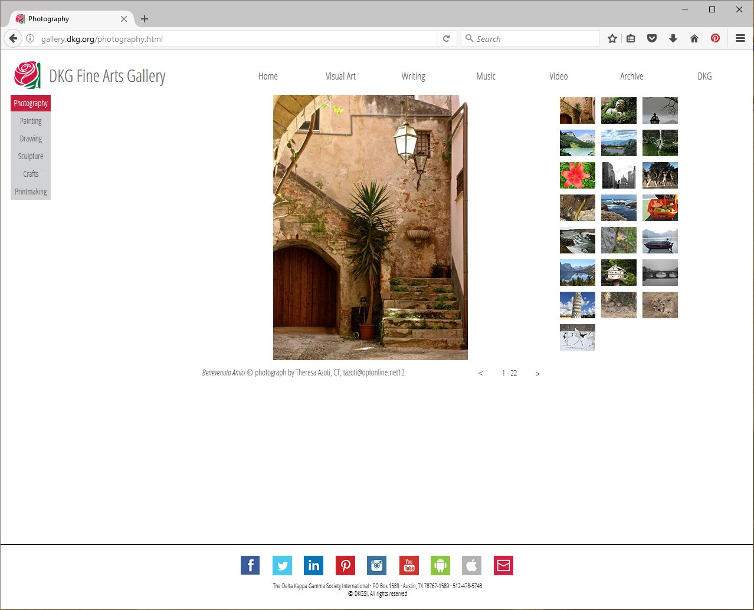This screenshot has height=610, width=754.
Task: Show site information icon in address bar
Action: [30, 38]
